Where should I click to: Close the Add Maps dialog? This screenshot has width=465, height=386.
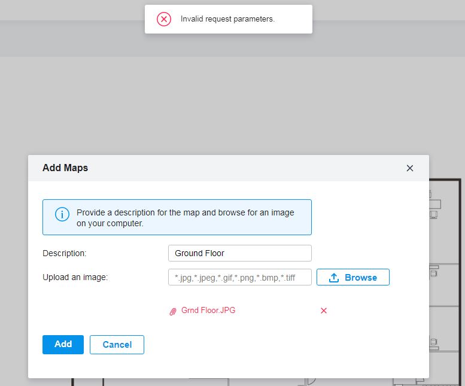(x=410, y=168)
